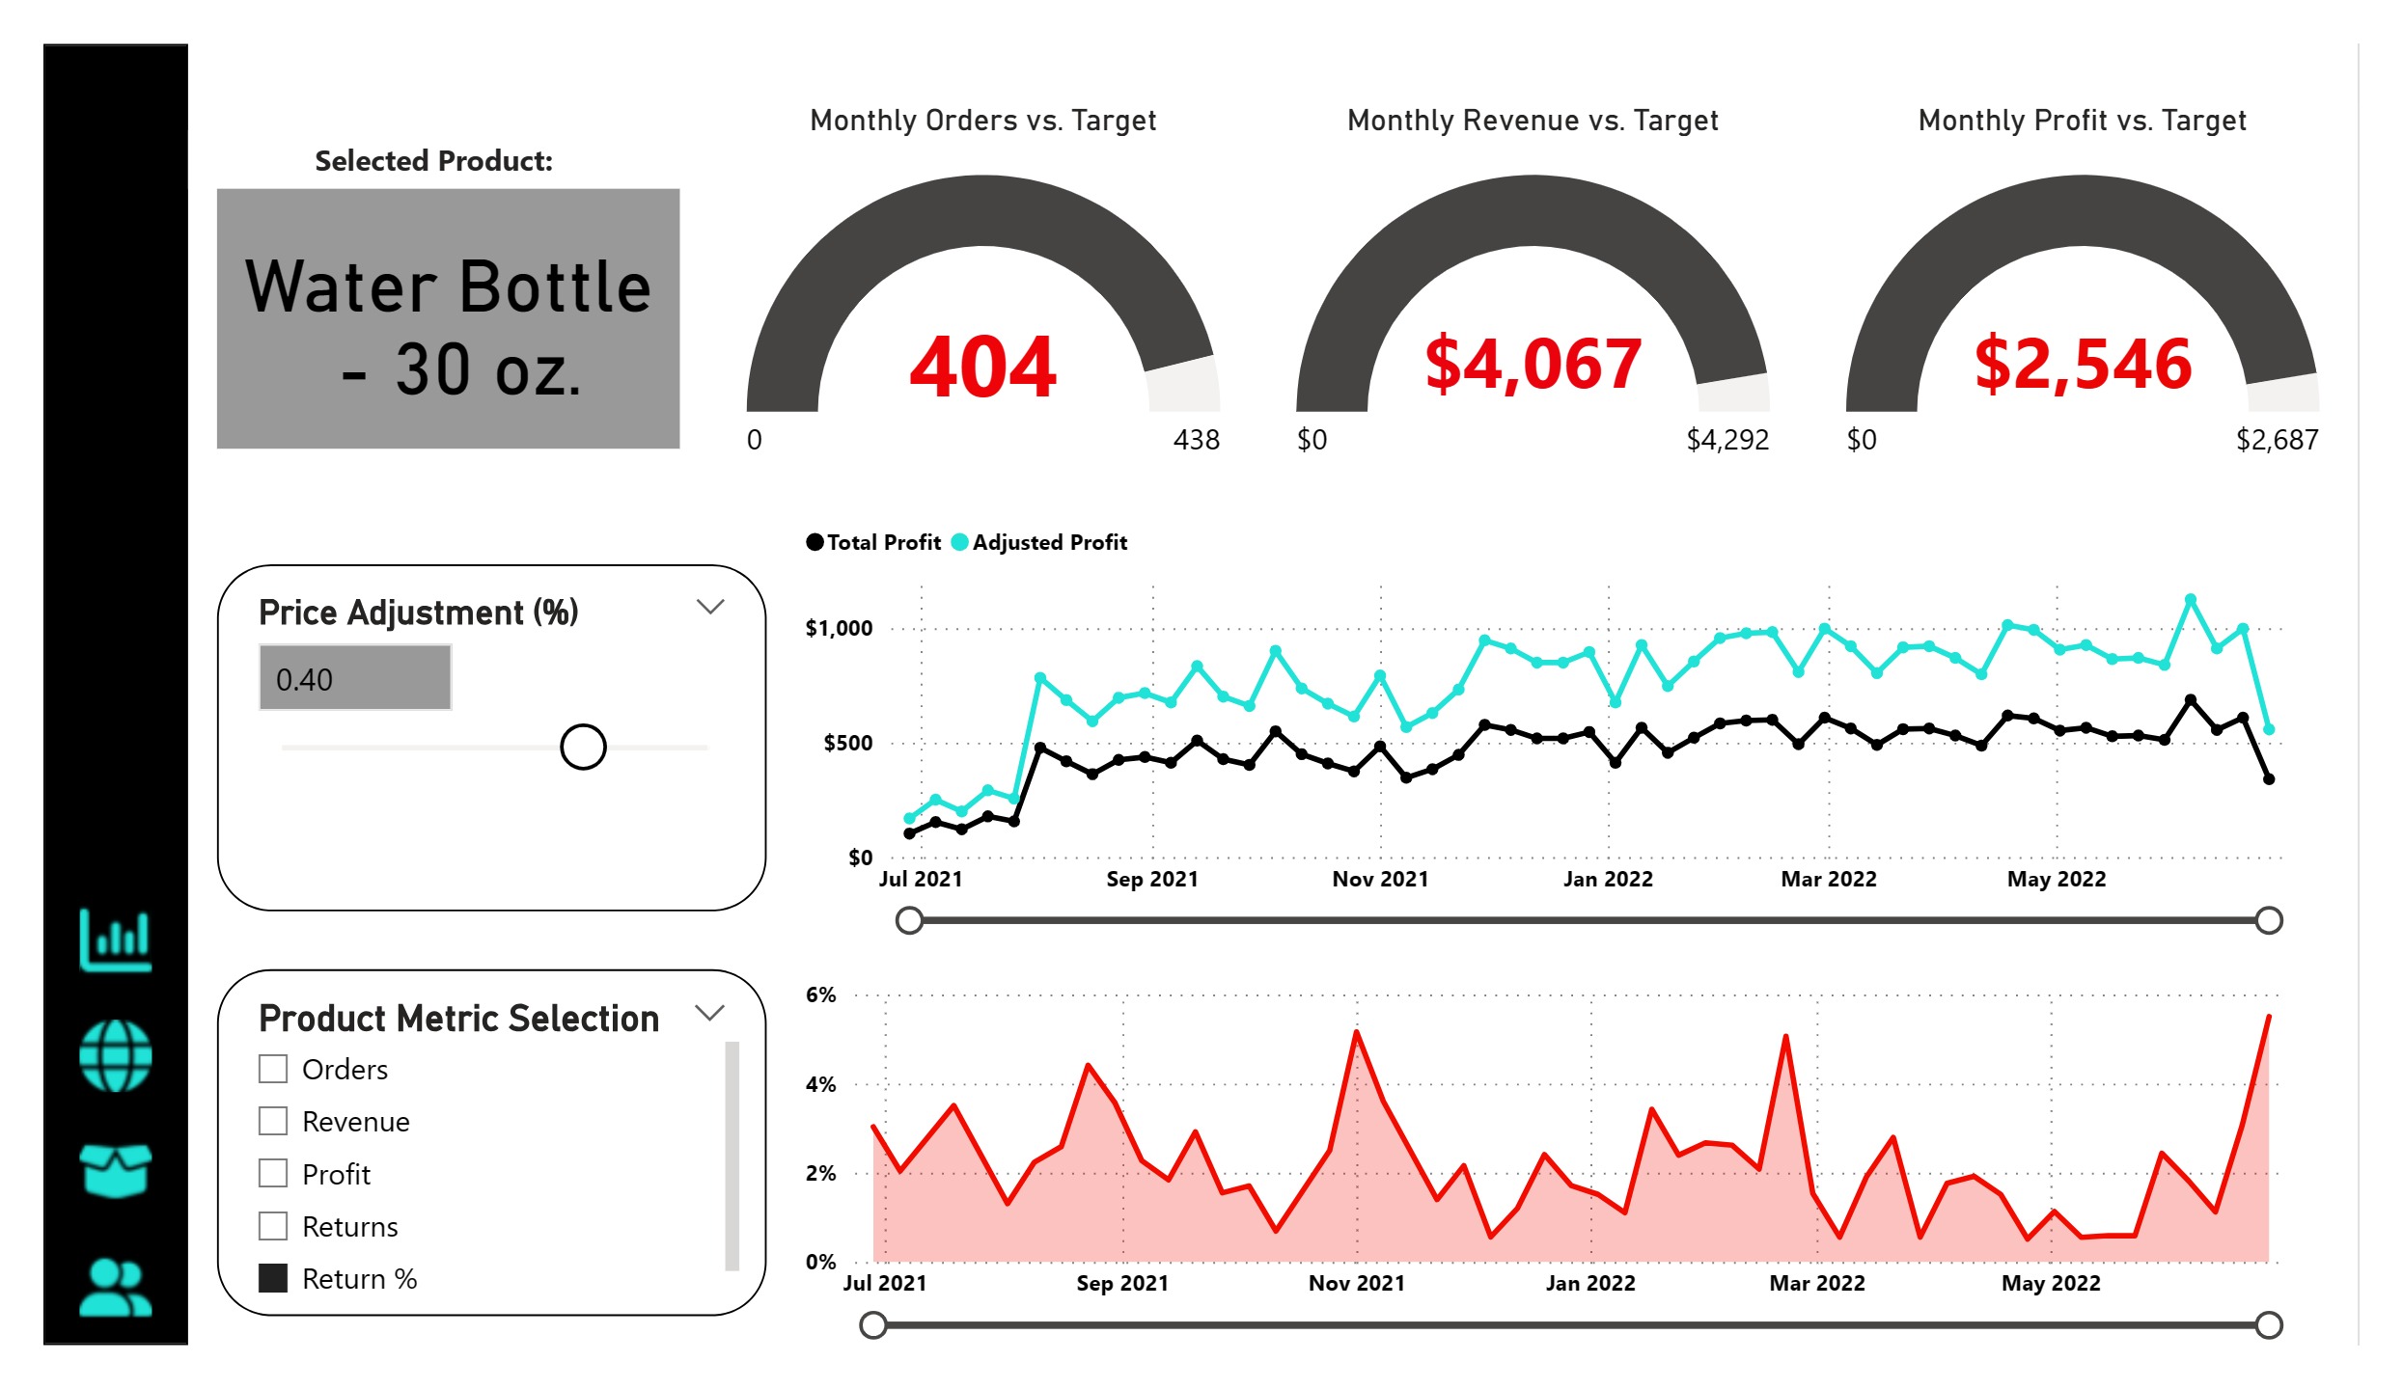Click the Price Adjustment slider handle
Image resolution: width=2403 pixels, height=1389 pixels.
click(x=583, y=747)
